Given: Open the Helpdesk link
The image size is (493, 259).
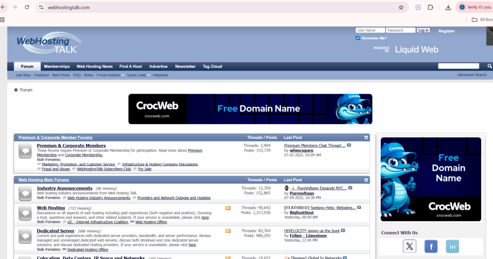Looking at the screenshot, I should [160, 75].
